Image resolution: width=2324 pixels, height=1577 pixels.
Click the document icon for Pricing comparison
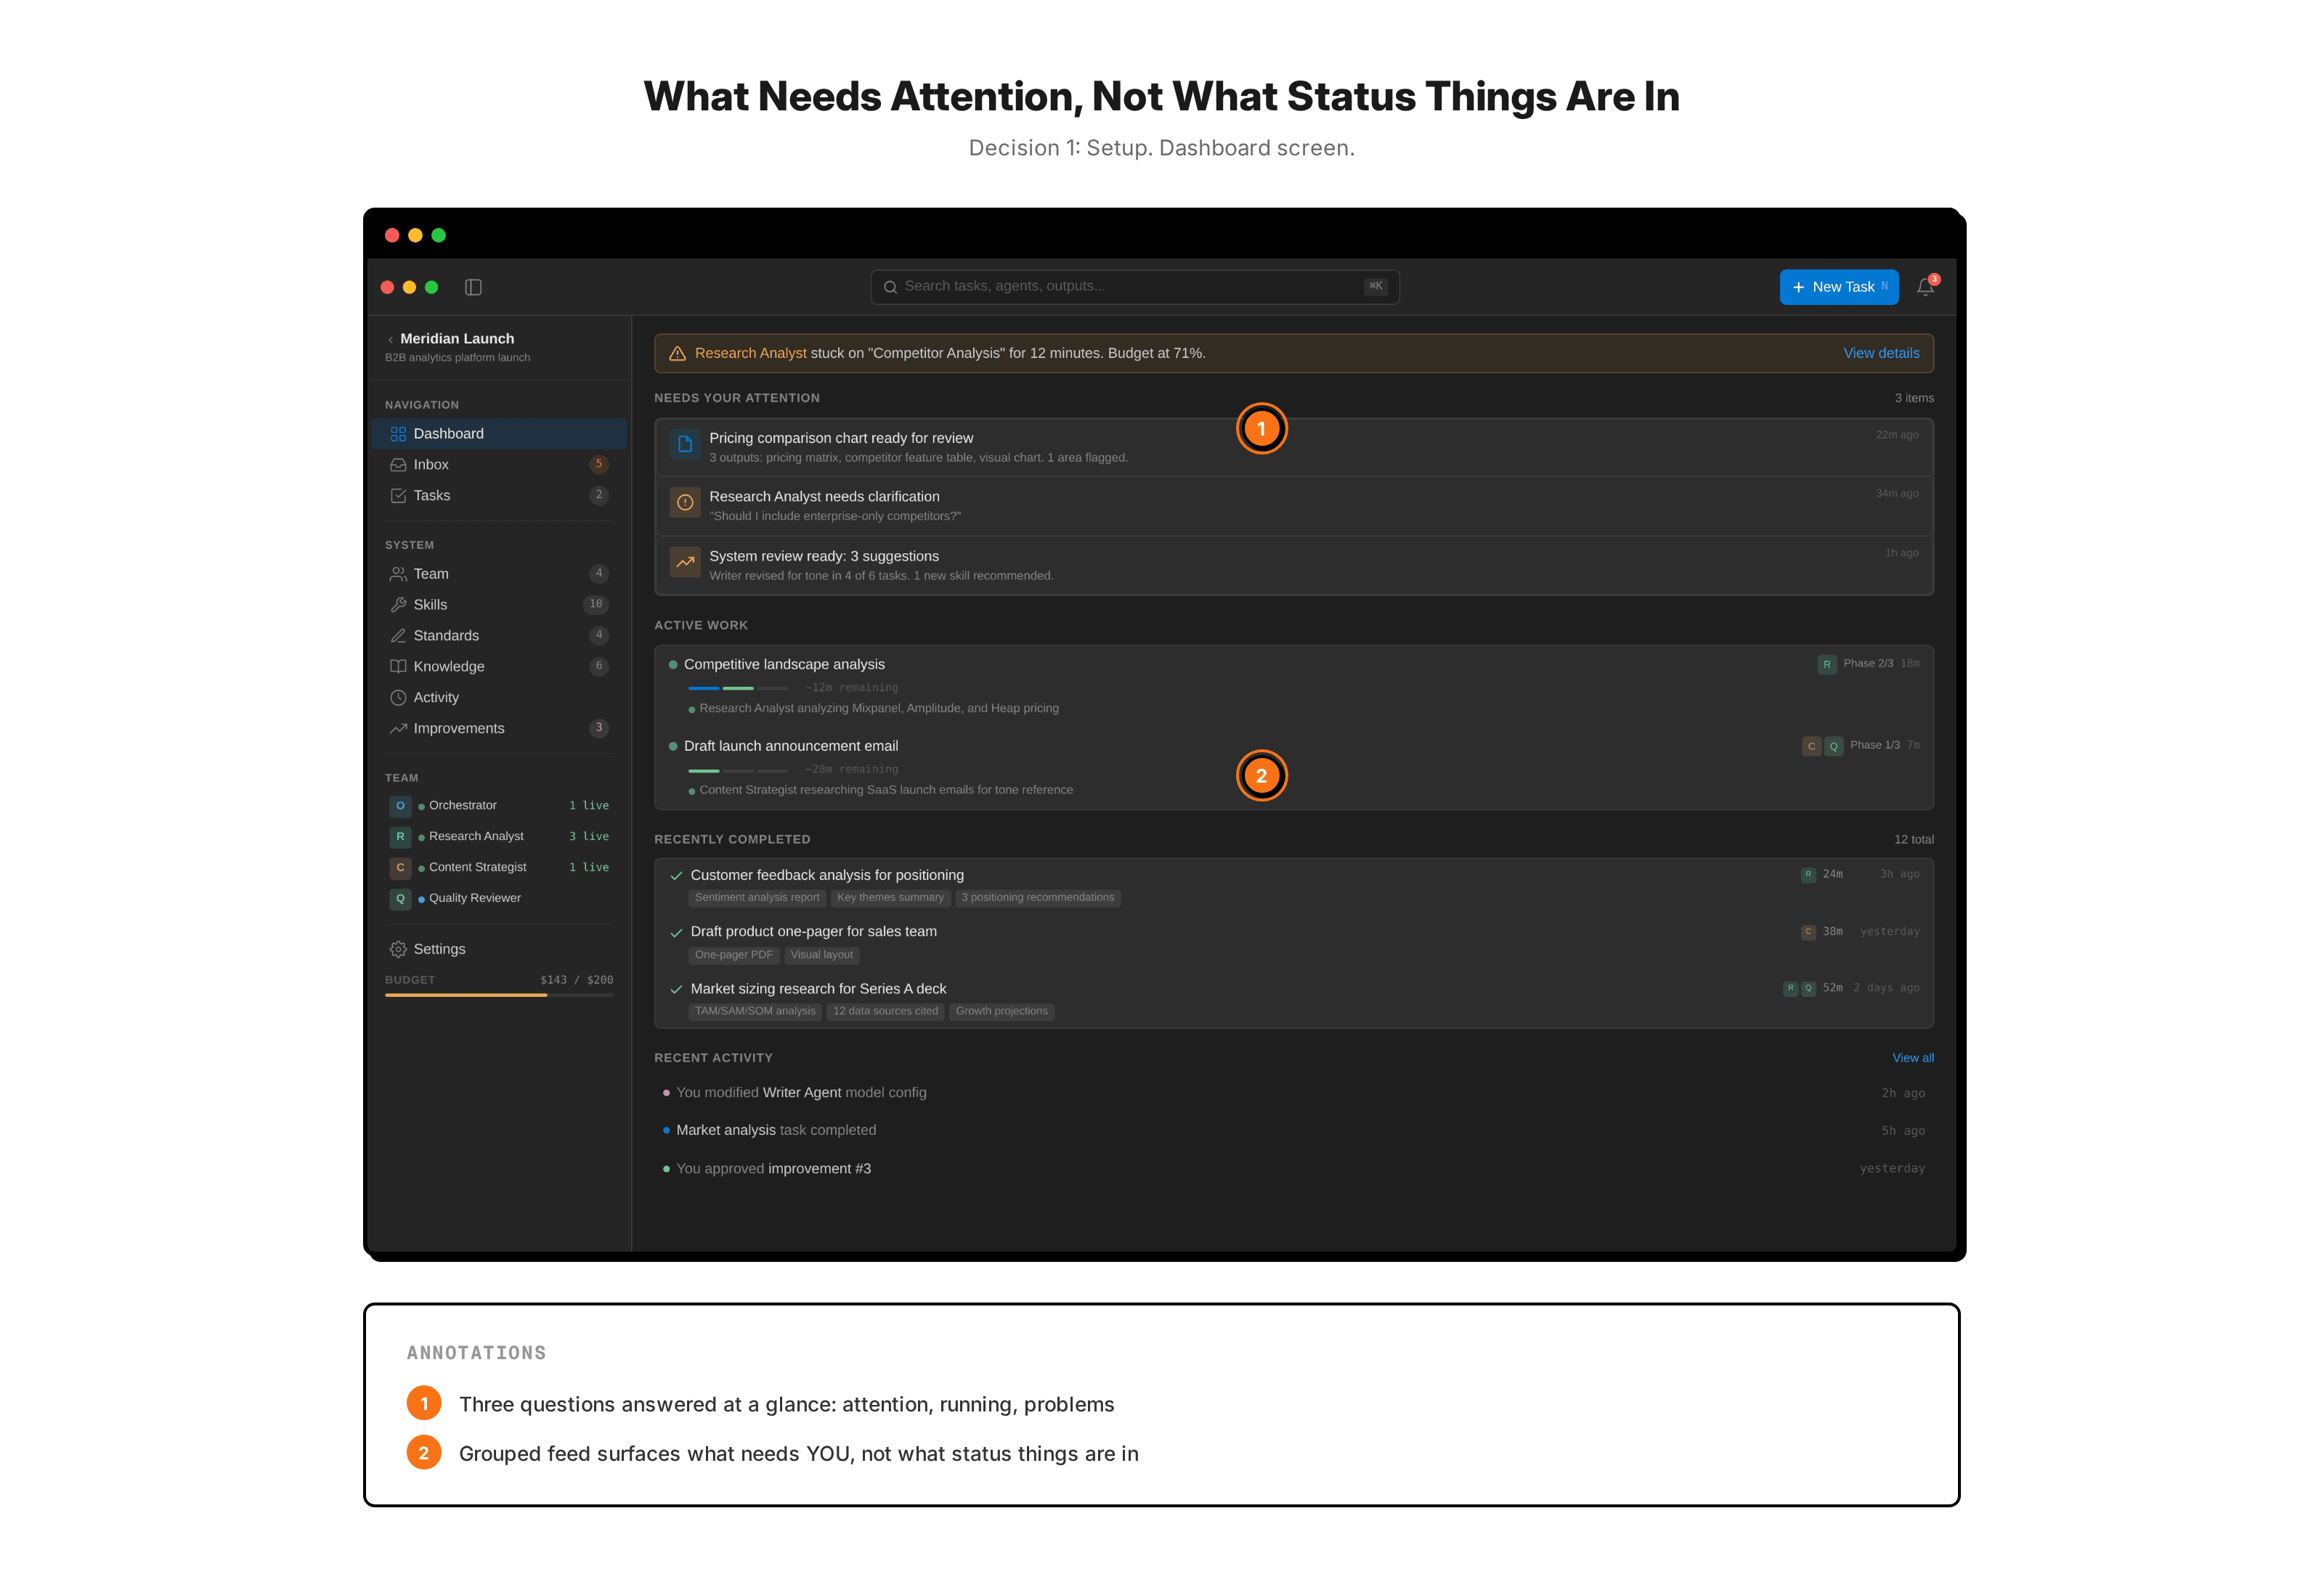[x=685, y=444]
